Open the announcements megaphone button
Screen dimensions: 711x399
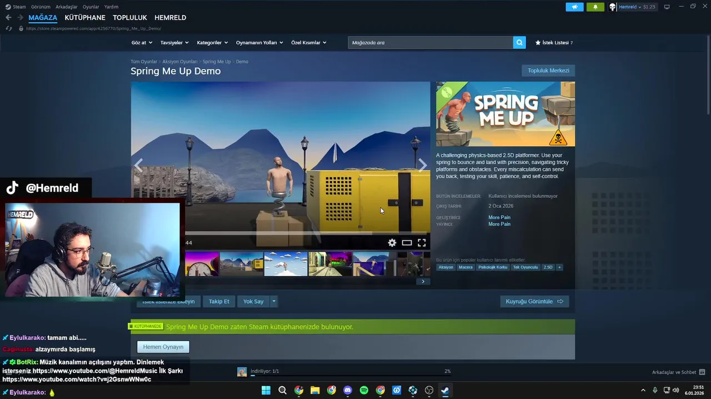pyautogui.click(x=574, y=7)
